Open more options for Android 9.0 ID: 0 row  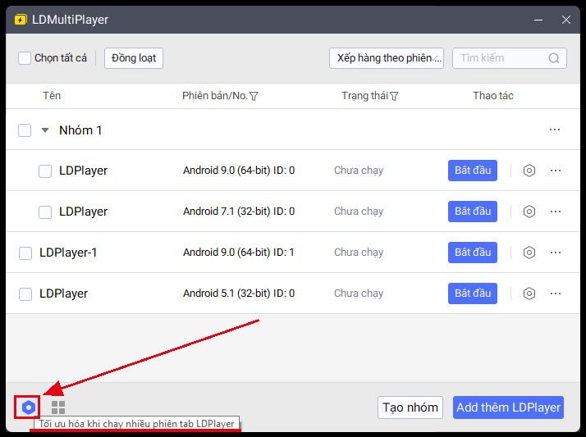[x=556, y=171]
